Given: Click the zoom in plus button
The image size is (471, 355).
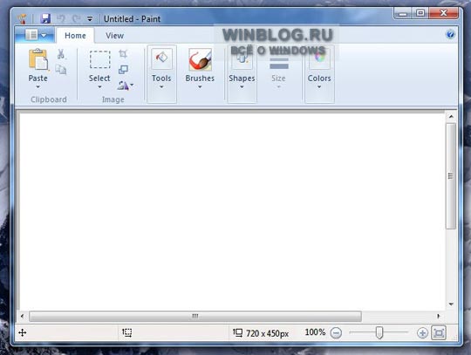Looking at the screenshot, I should (x=422, y=333).
